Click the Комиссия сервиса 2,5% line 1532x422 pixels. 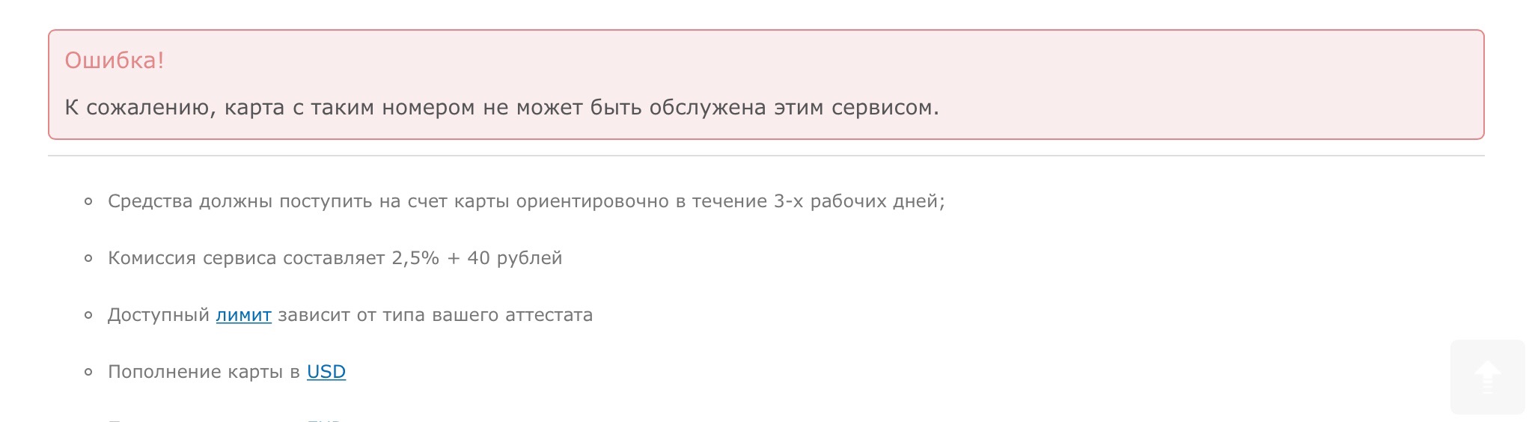point(335,258)
